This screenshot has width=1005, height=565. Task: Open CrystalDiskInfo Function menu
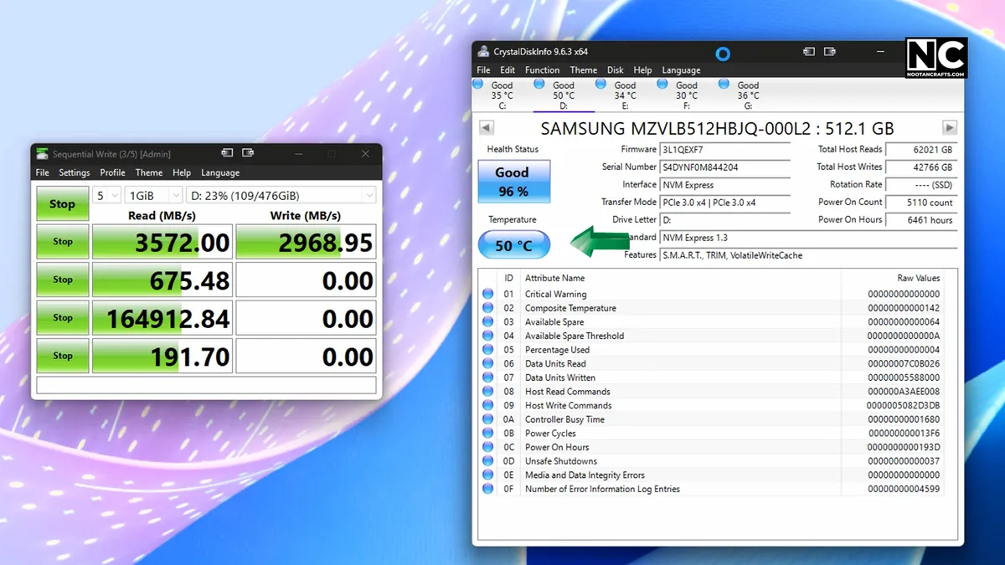pos(542,70)
